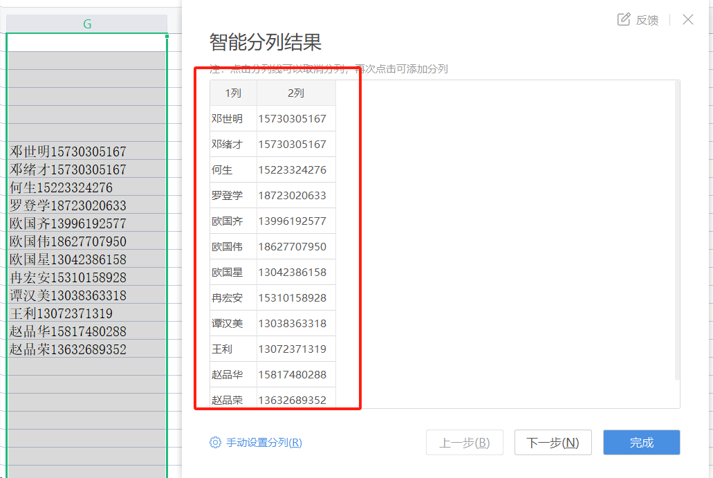Select spreadsheet cell 赵品华15817480288
The image size is (713, 478).
coord(86,331)
